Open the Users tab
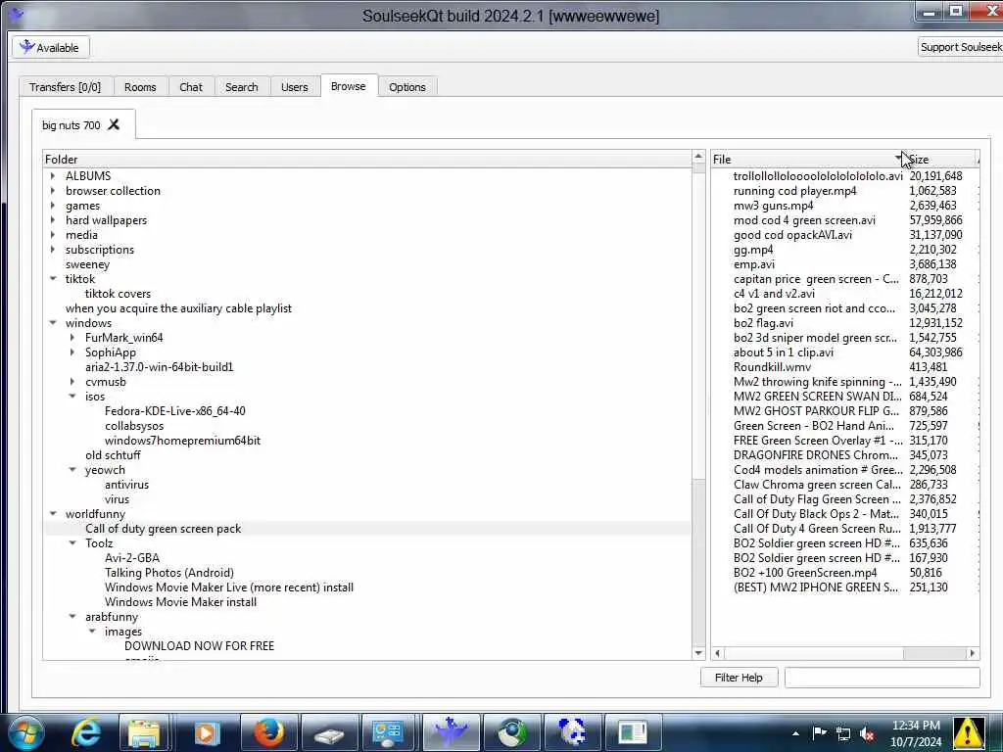Image resolution: width=1003 pixels, height=752 pixels. coord(294,87)
